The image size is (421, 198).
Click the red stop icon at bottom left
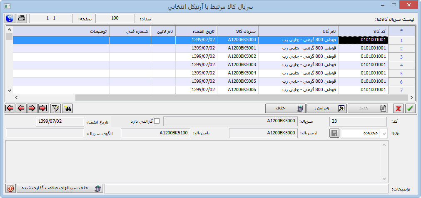pyautogui.click(x=10, y=188)
